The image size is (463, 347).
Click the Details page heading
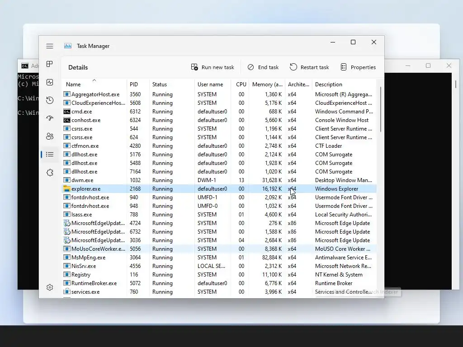pos(78,67)
